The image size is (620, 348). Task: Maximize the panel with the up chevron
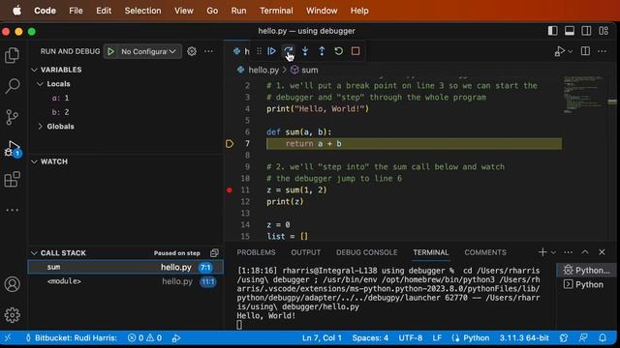pos(585,252)
